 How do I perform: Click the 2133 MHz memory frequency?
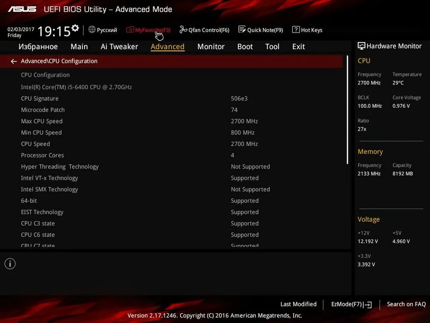click(x=369, y=174)
